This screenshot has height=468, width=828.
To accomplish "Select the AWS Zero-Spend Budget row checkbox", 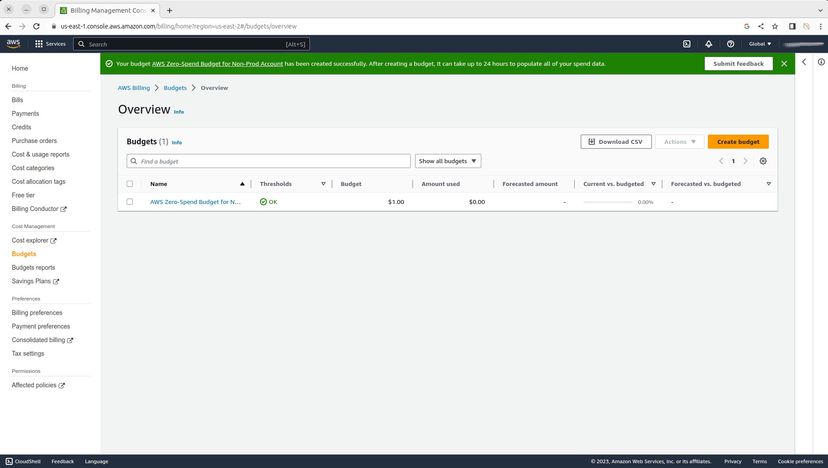I will 130,202.
